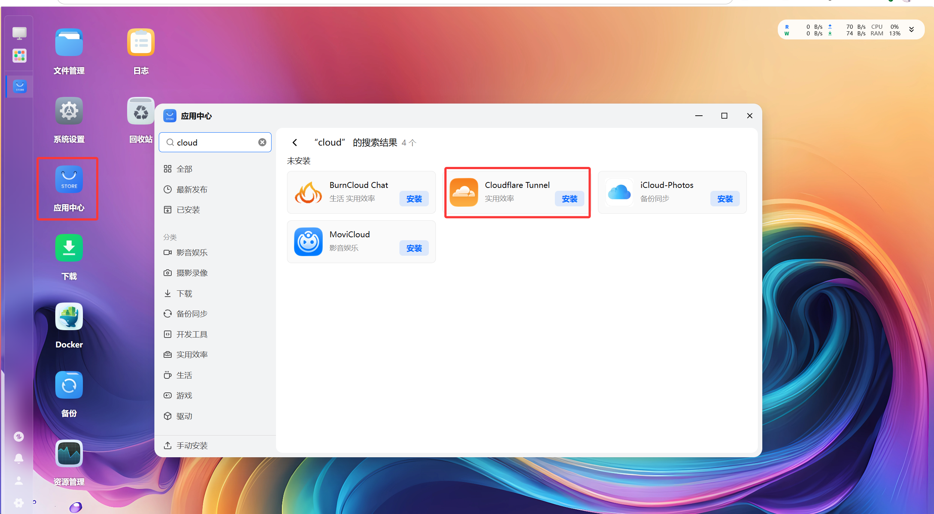Expand the system monitor widget chevron
The image size is (934, 514).
(911, 30)
